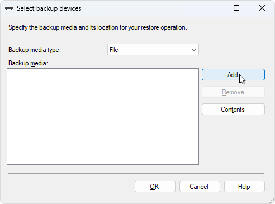Click the horizontal separator line above the OK button
The height and width of the screenshot is (204, 275).
pyautogui.click(x=136, y=173)
